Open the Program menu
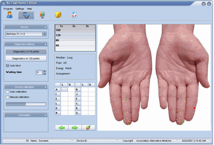 pyautogui.click(x=8, y=9)
